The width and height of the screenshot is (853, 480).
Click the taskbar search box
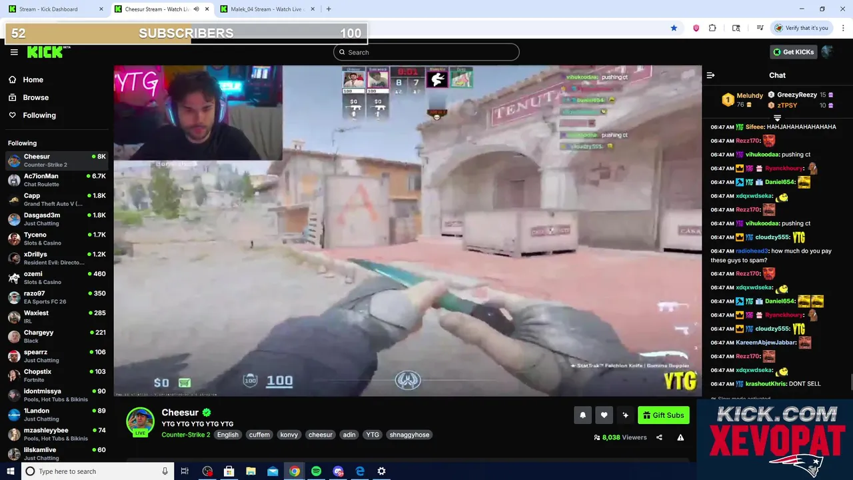97,471
